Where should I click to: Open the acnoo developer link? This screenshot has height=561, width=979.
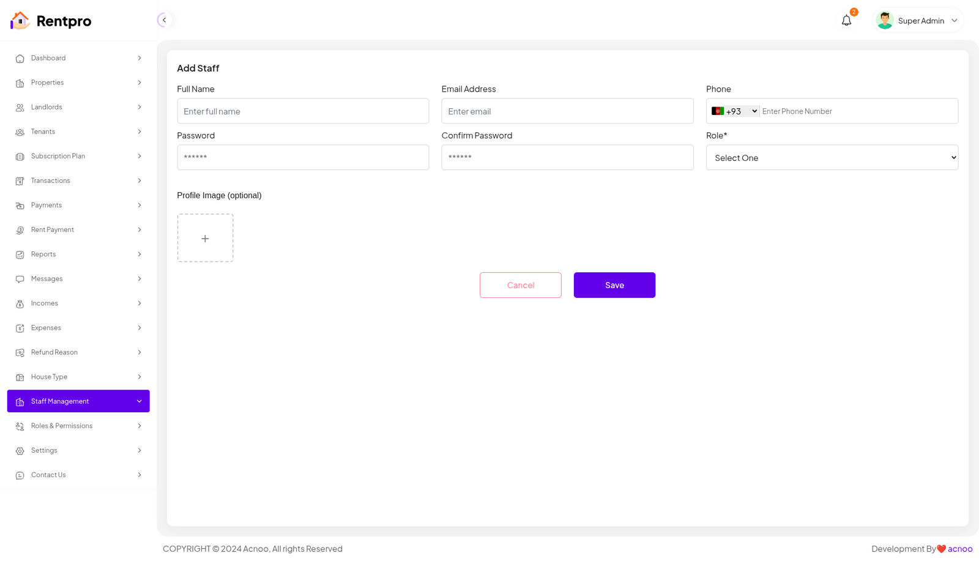tap(959, 549)
